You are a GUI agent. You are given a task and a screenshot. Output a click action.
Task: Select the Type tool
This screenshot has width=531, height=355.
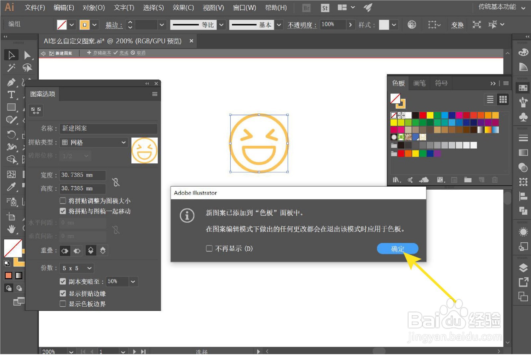tap(11, 94)
